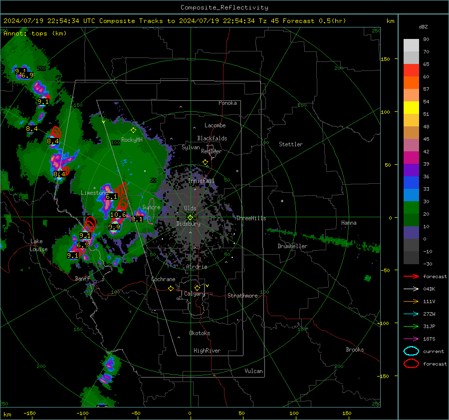Screen dimensions: 449x420
Task: Click the orange 57-60 dBZ swatch
Action: (411, 83)
